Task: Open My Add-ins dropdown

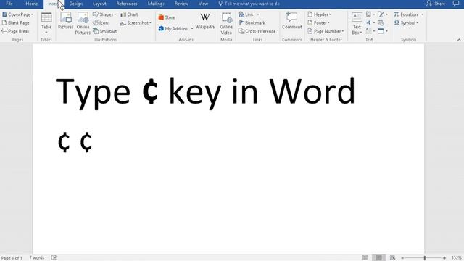Action: [x=175, y=29]
